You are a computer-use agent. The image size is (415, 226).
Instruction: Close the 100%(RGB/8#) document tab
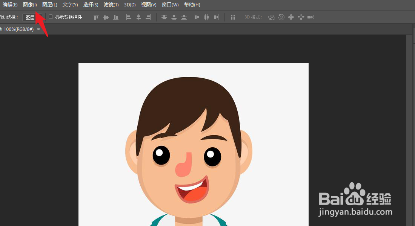[38, 29]
